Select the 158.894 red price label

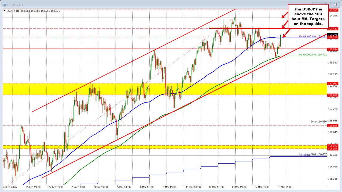coord(333,49)
